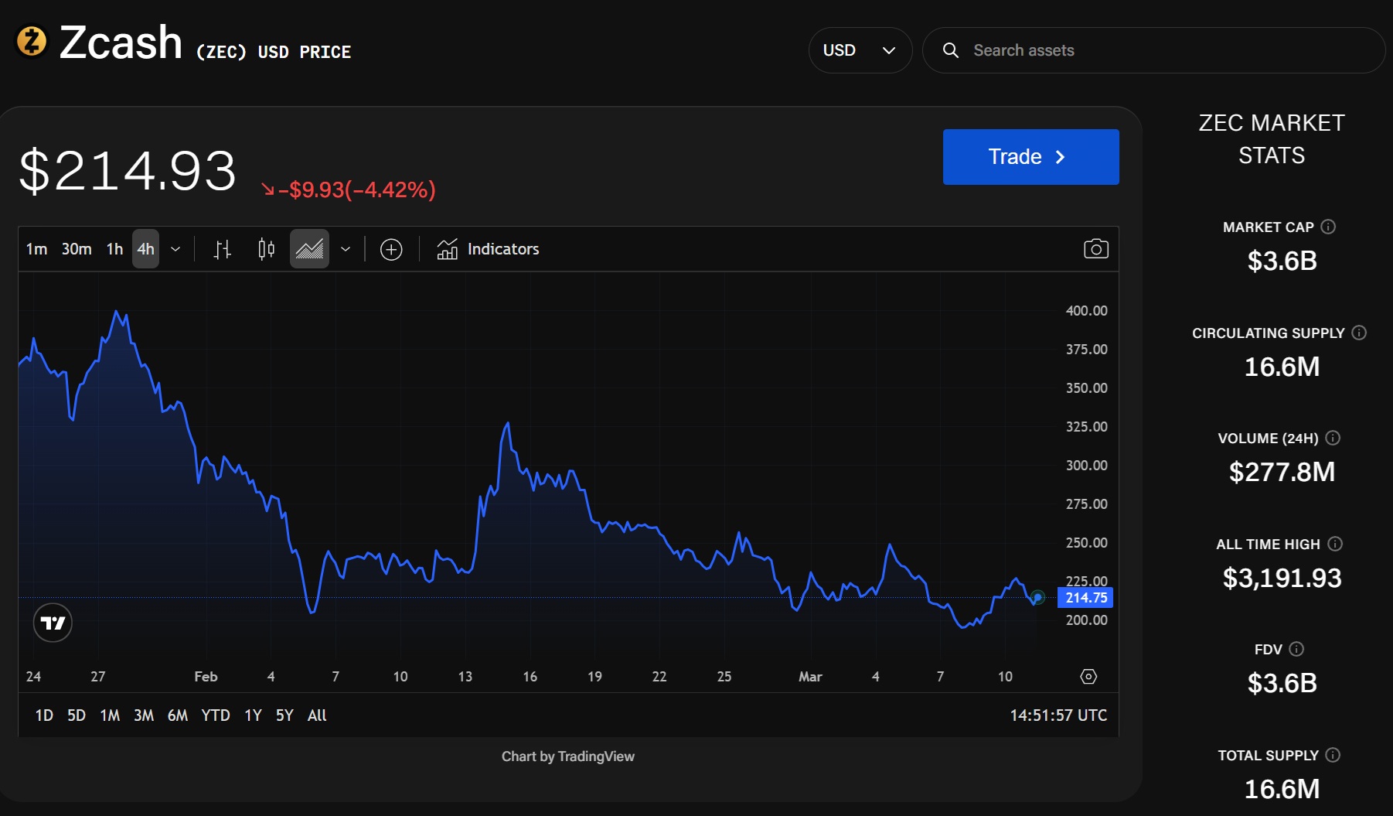Set chart range to 1D
Image resolution: width=1393 pixels, height=816 pixels.
[44, 715]
